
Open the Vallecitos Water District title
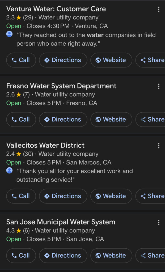tap(45, 145)
